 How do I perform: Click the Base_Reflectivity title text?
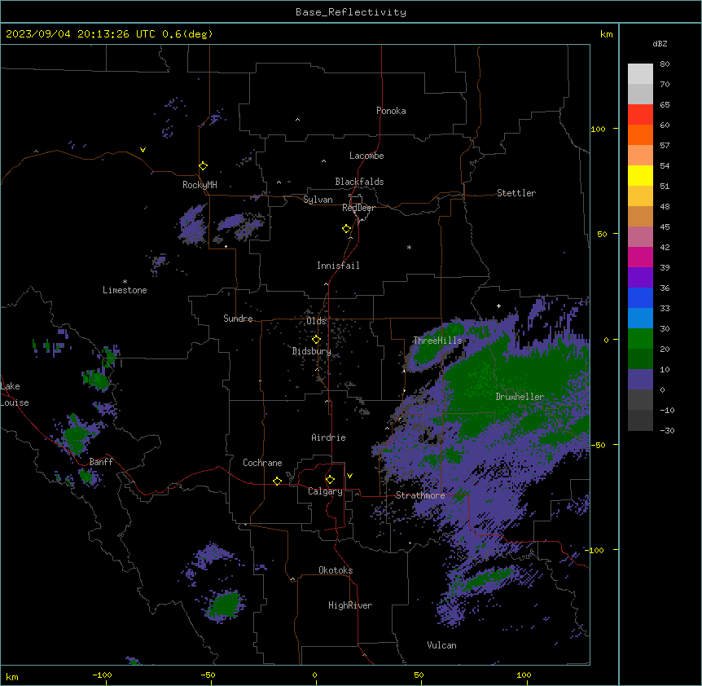(x=351, y=12)
